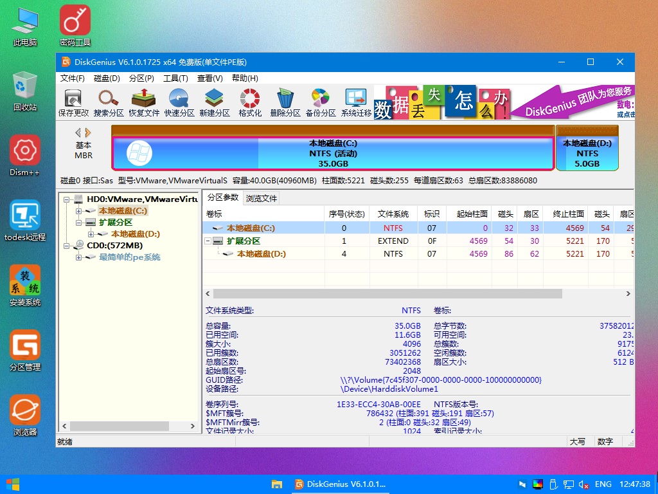Select the 本地磁盘(D:) block in disk map
This screenshot has height=494, width=658.
(x=587, y=154)
